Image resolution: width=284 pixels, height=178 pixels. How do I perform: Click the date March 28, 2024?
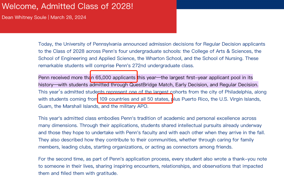[68, 17]
